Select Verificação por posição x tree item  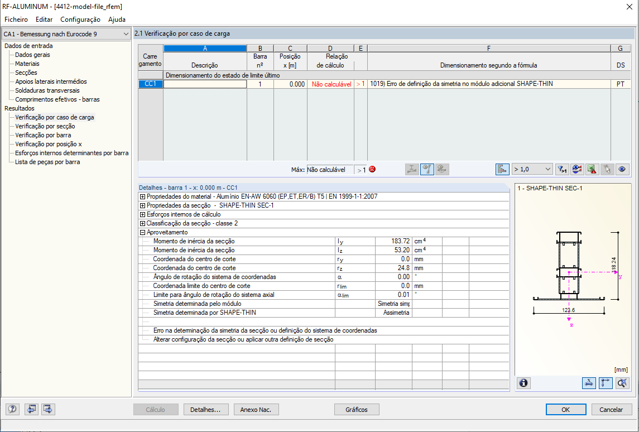tap(49, 144)
